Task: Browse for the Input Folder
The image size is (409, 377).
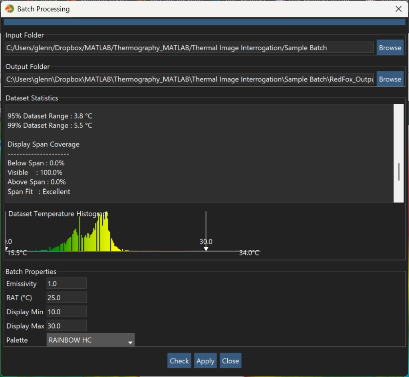Action: coord(390,48)
